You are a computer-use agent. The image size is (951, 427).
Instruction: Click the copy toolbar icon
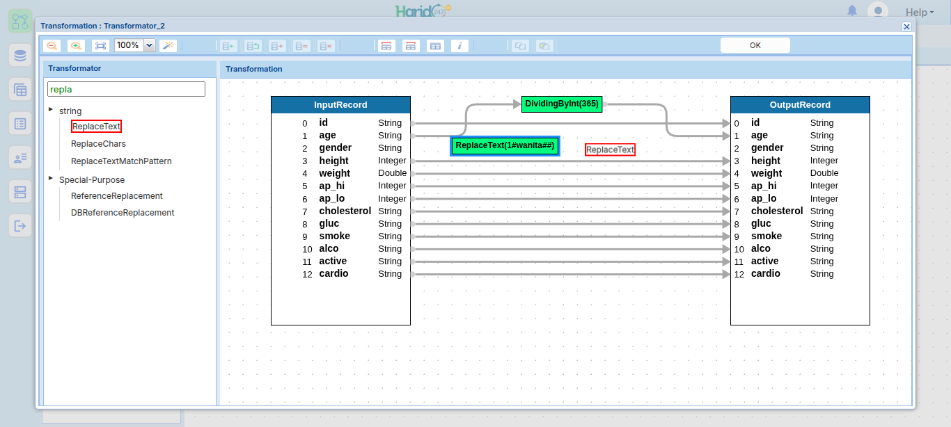tap(520, 46)
